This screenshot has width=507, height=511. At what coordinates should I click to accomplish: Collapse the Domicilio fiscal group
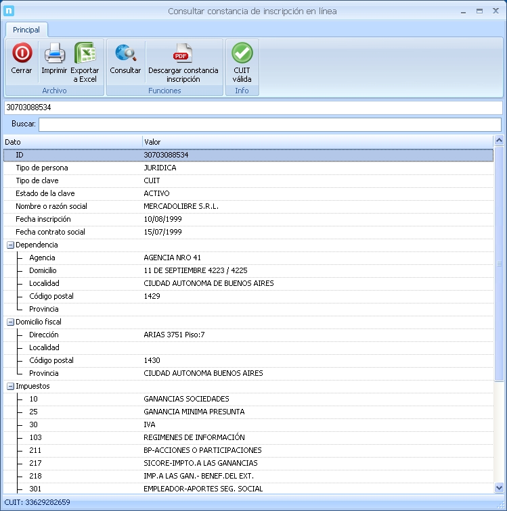pyautogui.click(x=10, y=322)
